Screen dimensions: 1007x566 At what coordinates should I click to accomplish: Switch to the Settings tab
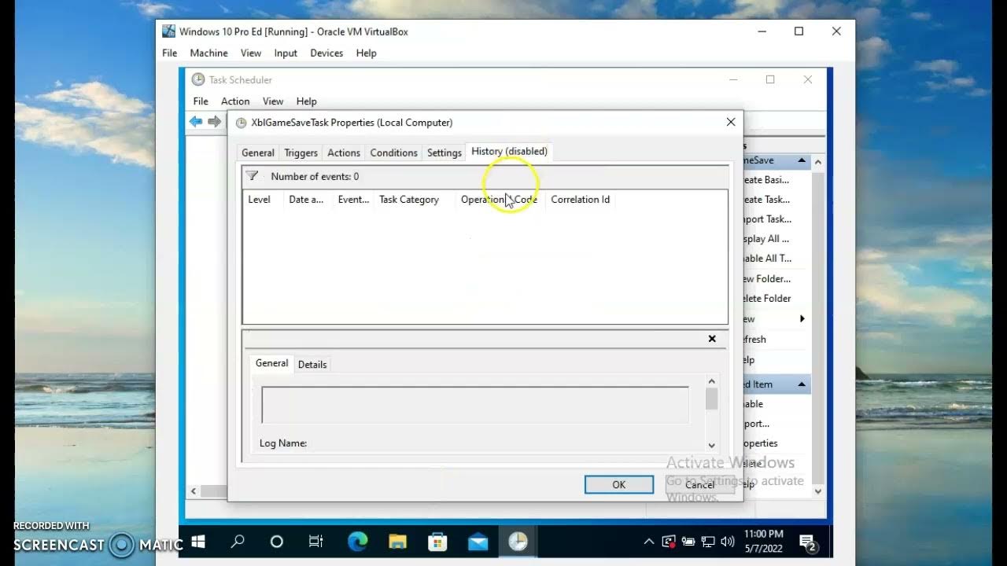444,153
